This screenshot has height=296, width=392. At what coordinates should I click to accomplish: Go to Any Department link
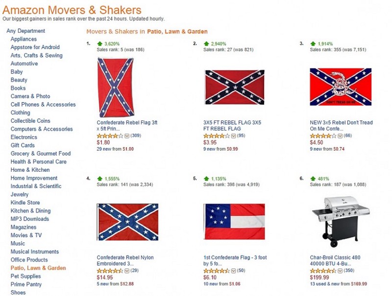coord(25,31)
